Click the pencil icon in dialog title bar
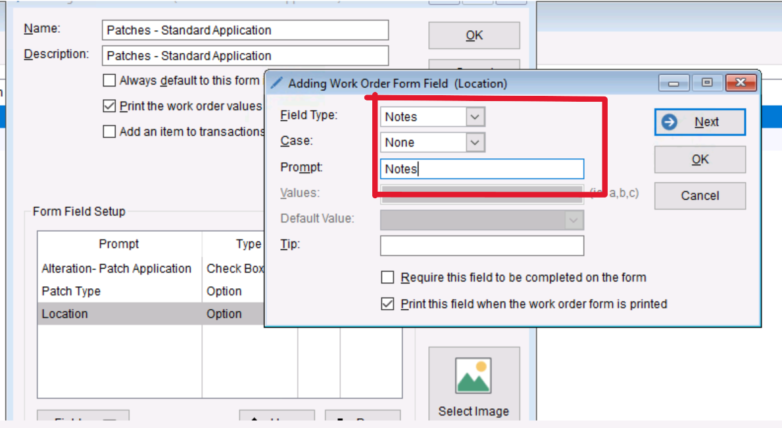This screenshot has width=782, height=428. pyautogui.click(x=277, y=83)
